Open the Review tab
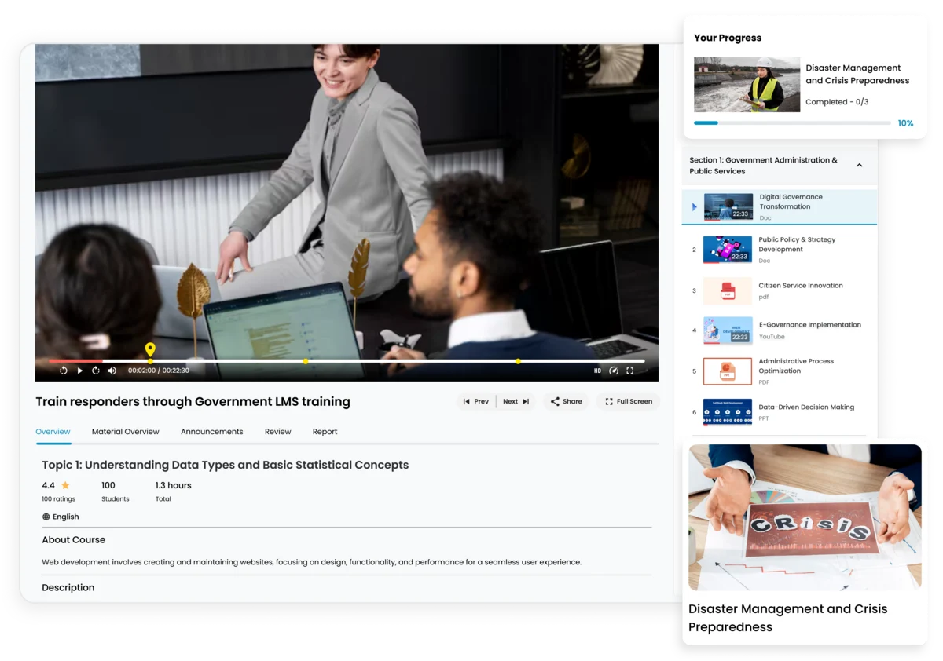The height and width of the screenshot is (661, 943). click(x=277, y=431)
